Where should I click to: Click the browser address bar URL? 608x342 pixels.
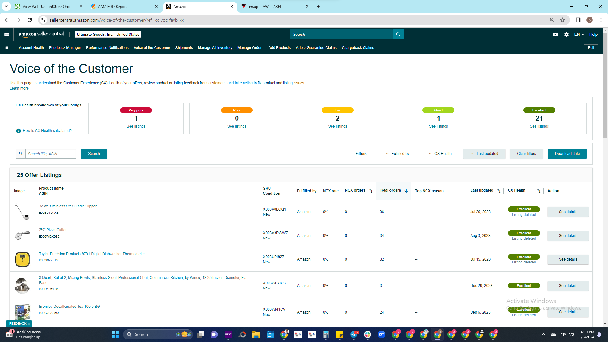coord(117,20)
